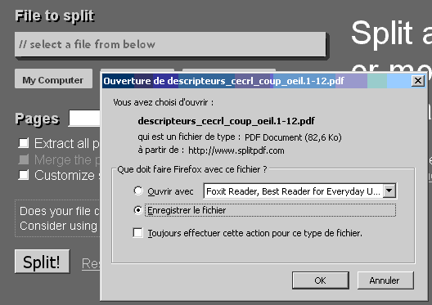Click the dialog title bar text
This screenshot has height=305, width=432.
[x=223, y=81]
